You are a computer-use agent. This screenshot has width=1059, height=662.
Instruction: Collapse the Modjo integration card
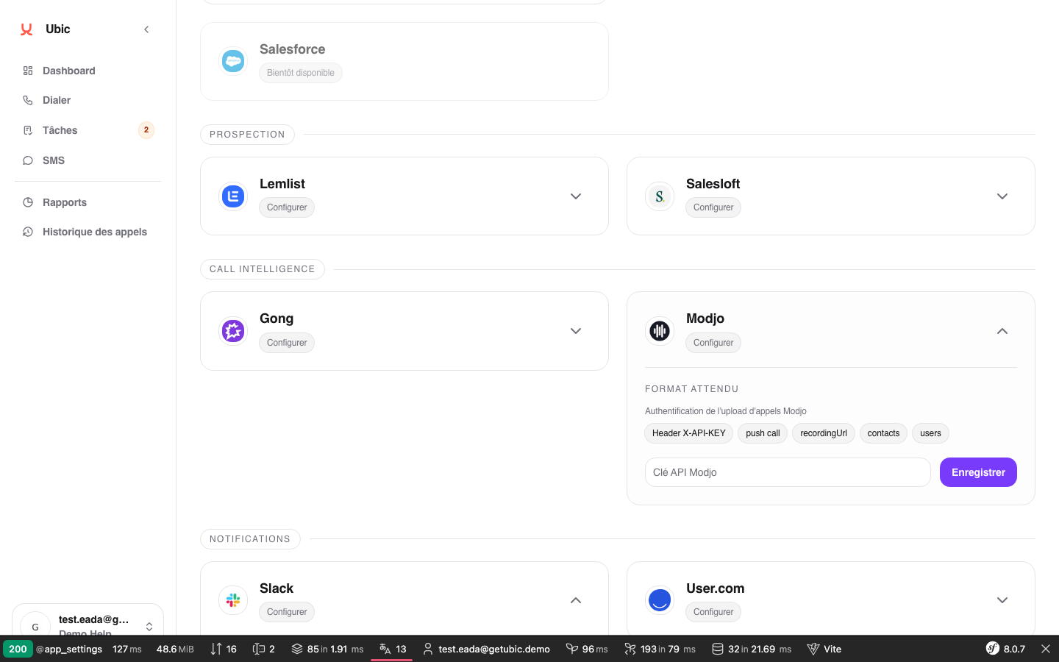point(1002,331)
